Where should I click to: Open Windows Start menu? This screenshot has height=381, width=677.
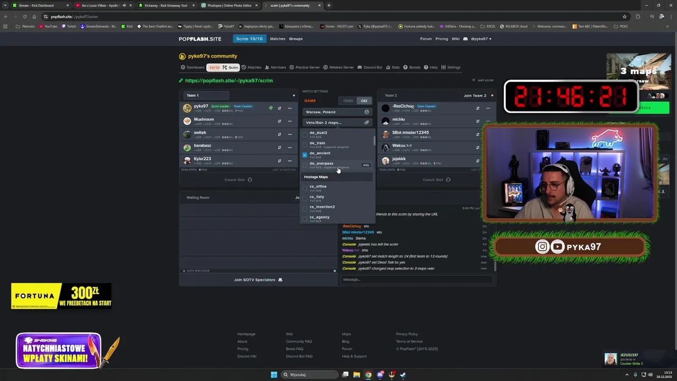click(x=274, y=375)
